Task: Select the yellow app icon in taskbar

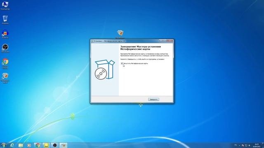Action: coord(46,145)
